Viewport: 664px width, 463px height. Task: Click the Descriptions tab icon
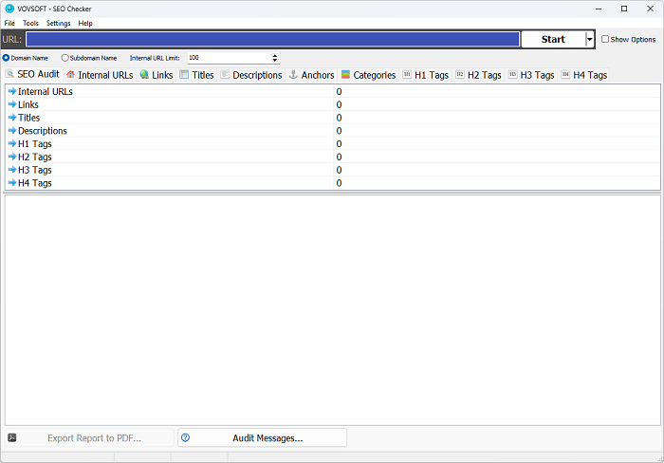click(x=225, y=75)
